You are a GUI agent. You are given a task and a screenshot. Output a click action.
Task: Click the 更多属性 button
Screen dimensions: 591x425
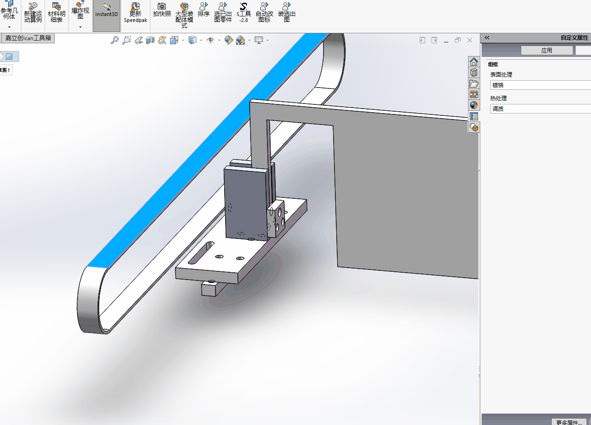(x=569, y=422)
